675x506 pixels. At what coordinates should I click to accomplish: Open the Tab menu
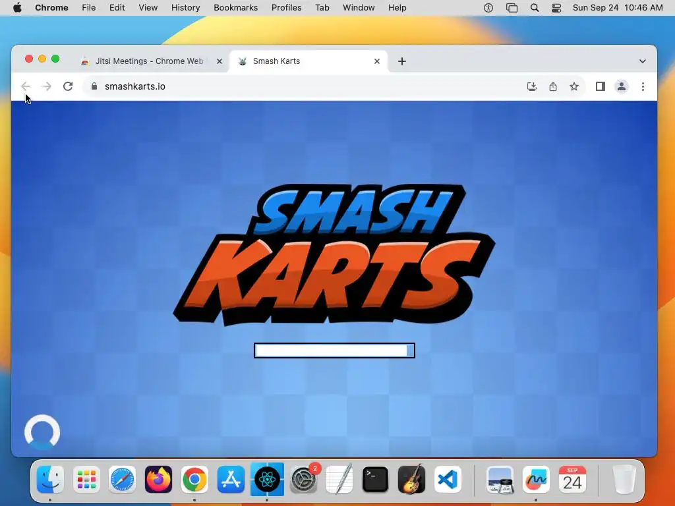[322, 8]
